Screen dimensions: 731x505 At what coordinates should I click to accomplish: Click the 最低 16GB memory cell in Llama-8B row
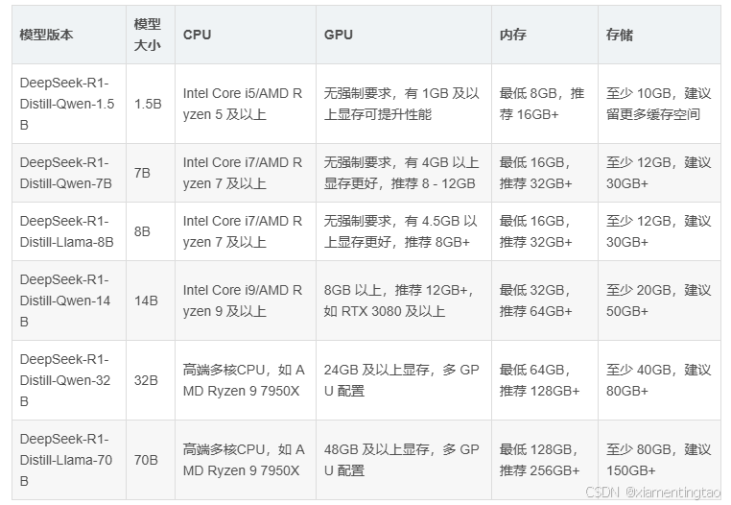click(545, 231)
